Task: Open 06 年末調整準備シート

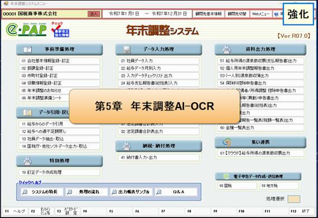Action: (44, 98)
